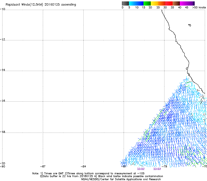
Task: Click the yellow 20-25 knots legend color
Action: (x=154, y=3)
